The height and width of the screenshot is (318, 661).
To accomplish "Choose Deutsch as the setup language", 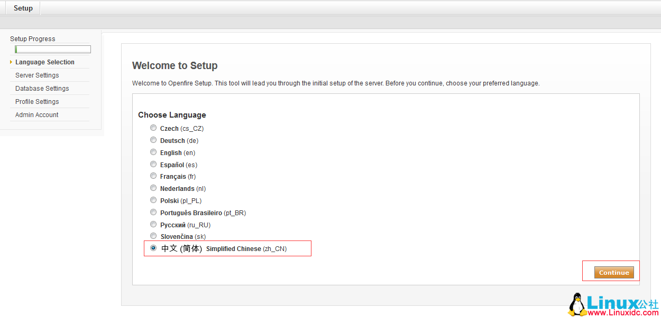I will pos(153,140).
